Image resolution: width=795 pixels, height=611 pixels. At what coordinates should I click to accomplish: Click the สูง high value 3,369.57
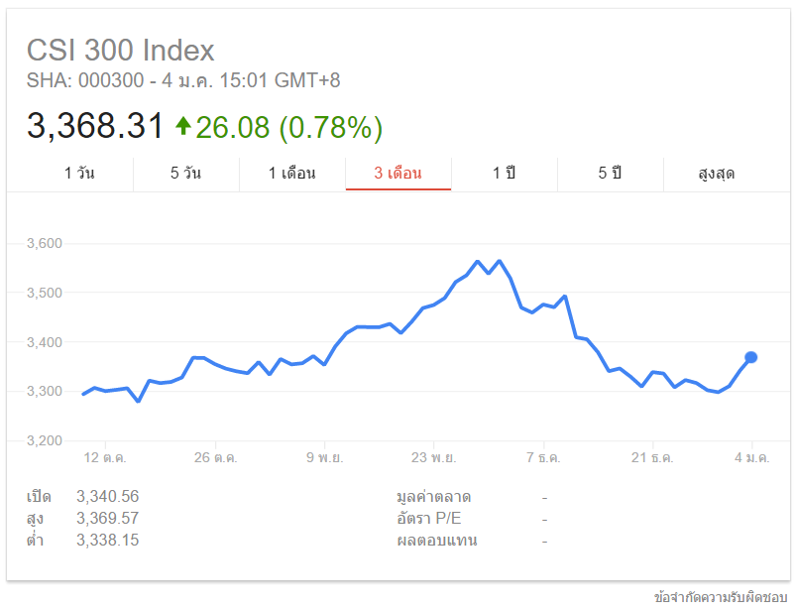coord(107,518)
